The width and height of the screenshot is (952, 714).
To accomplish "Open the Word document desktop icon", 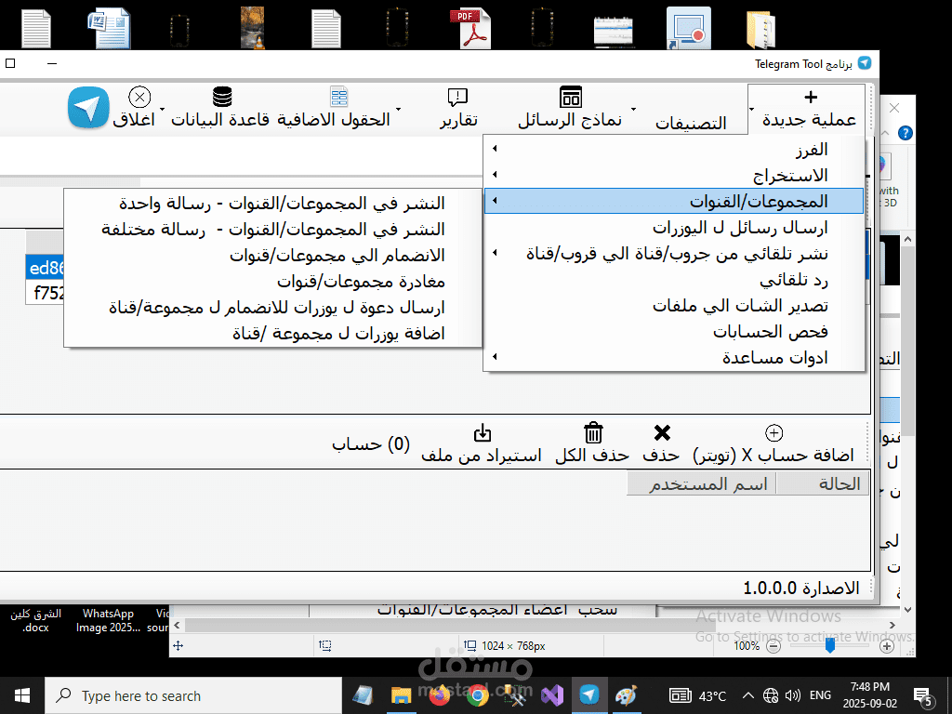I will click(x=110, y=28).
